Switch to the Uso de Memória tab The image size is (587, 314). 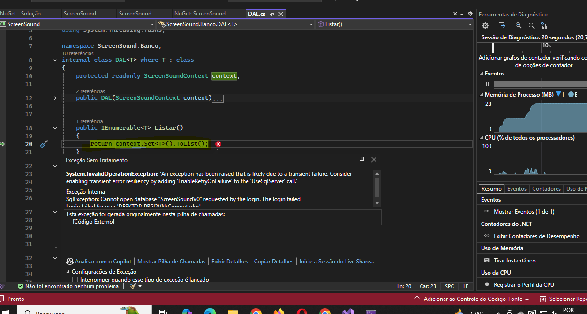point(576,188)
